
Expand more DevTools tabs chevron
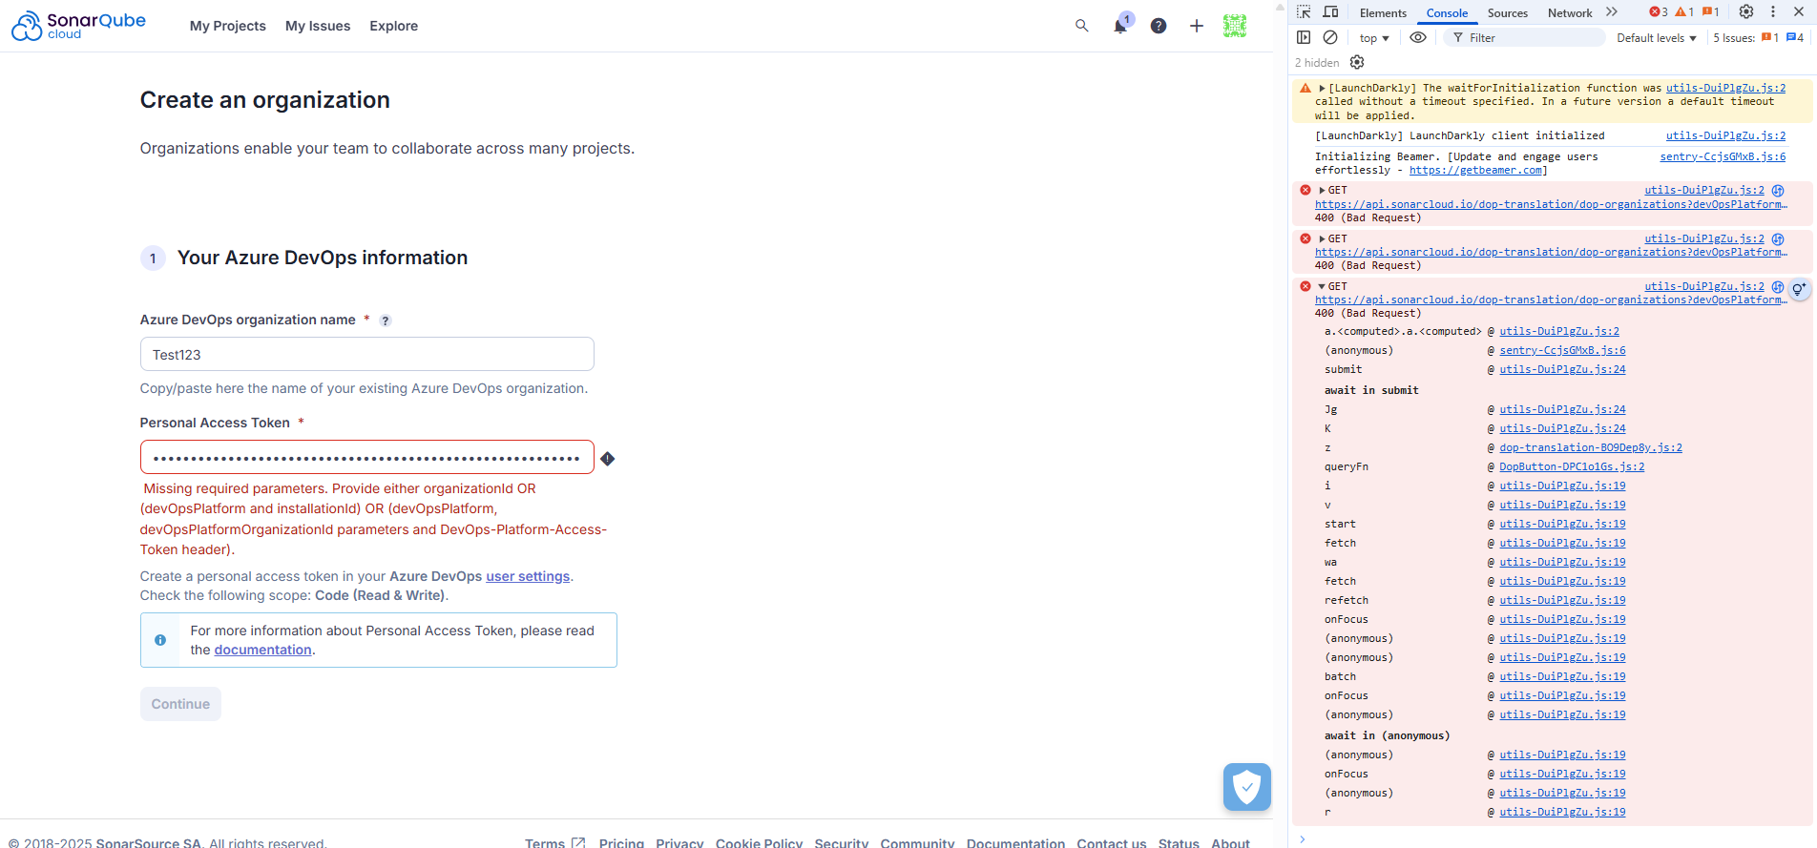[1612, 12]
